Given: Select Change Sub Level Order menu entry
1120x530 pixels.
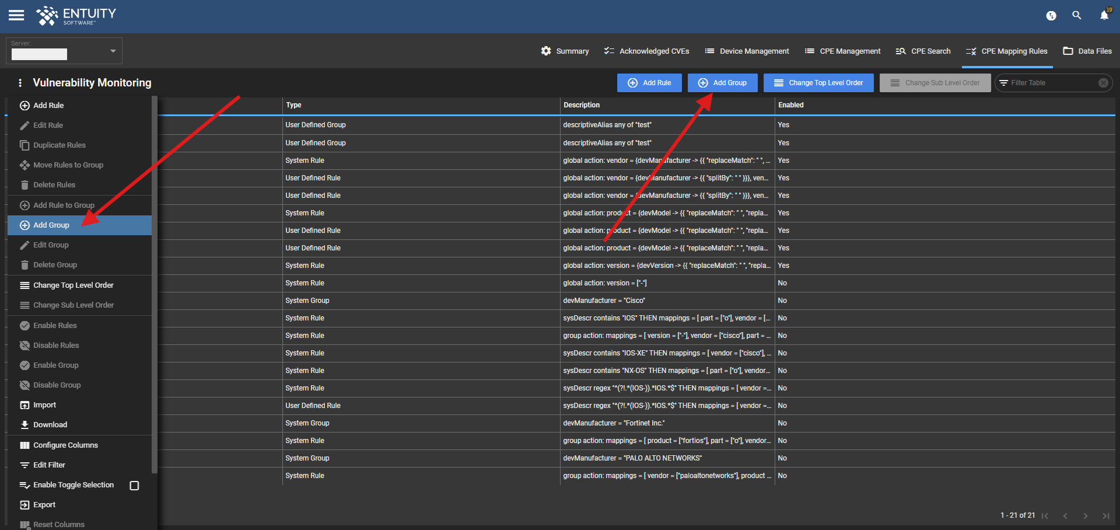Looking at the screenshot, I should 79,305.
